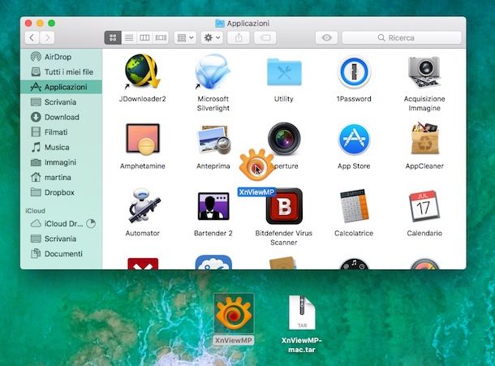
Task: Open martina home folder
Action: (x=61, y=178)
